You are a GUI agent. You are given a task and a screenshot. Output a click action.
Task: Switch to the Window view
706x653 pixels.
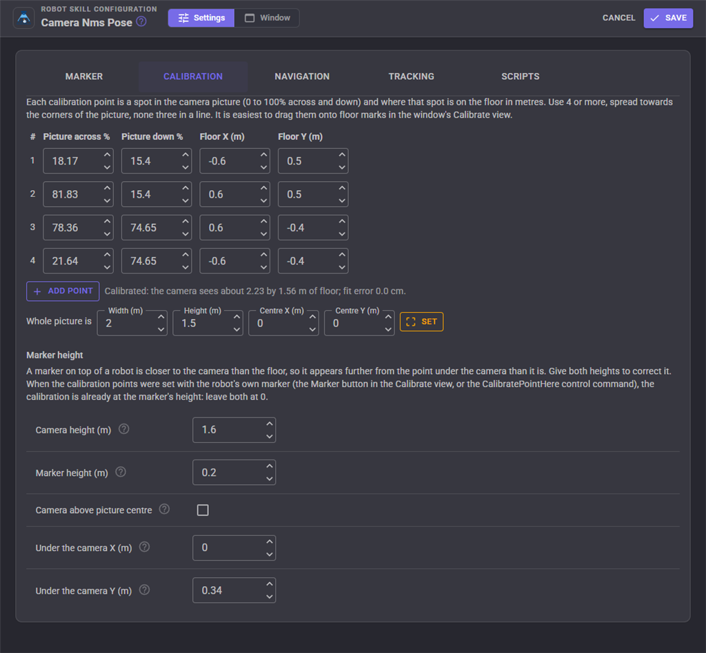267,18
